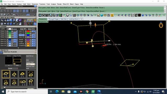Click the closed padlock lock icon in toolbar
Viewport: 167px width, 94px height.
pos(153,15)
